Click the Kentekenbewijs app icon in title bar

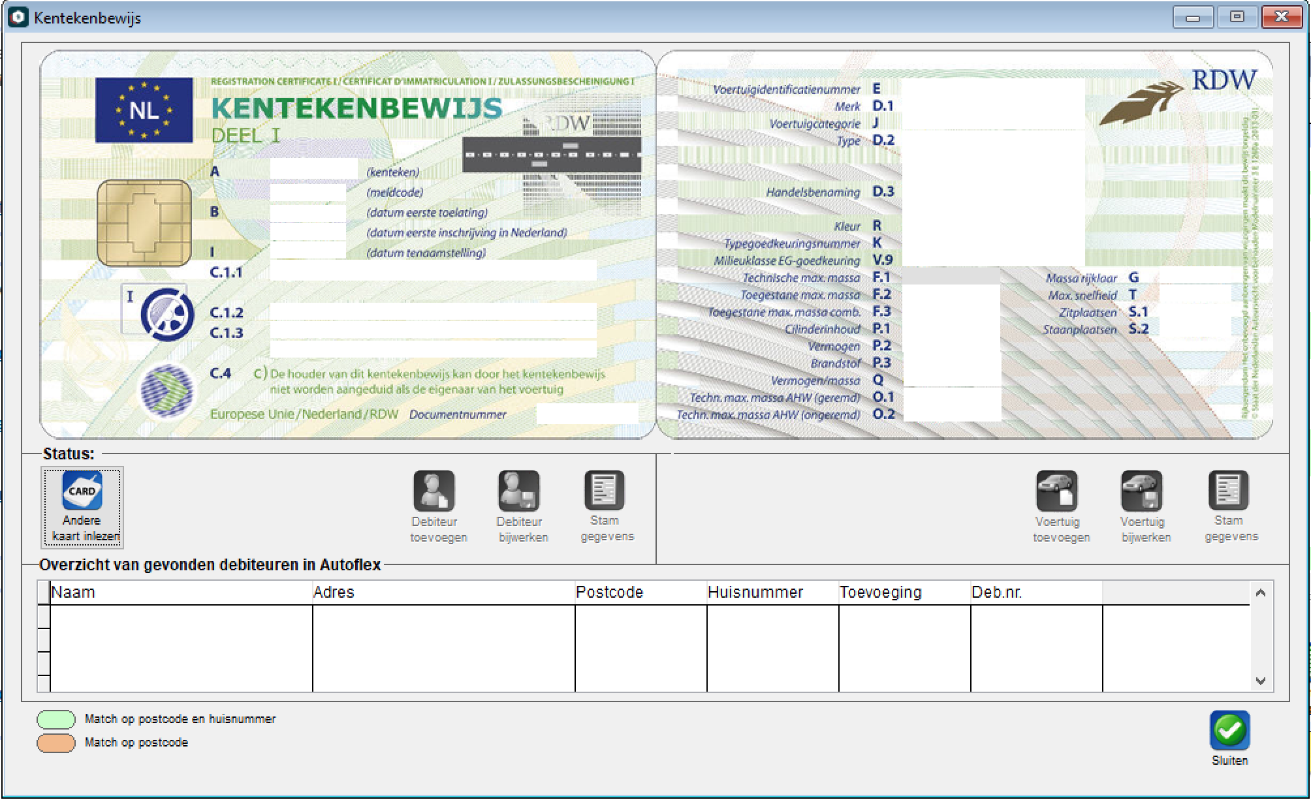click(x=18, y=18)
